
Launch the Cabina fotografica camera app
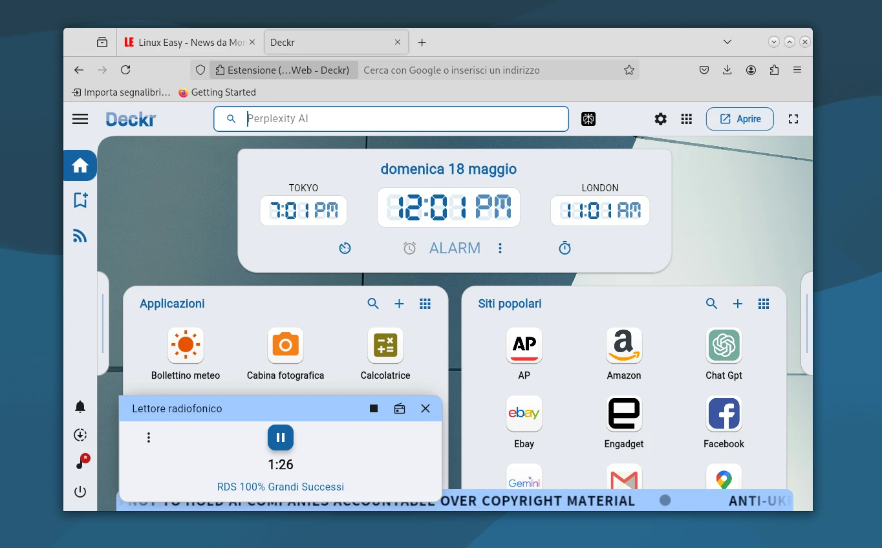pyautogui.click(x=285, y=346)
